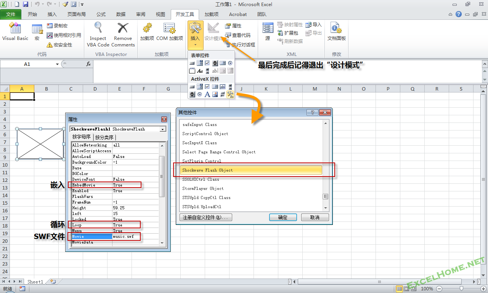Click the More Controls hammer-wrench icon
Screen dimensions: 488x293
click(x=230, y=94)
